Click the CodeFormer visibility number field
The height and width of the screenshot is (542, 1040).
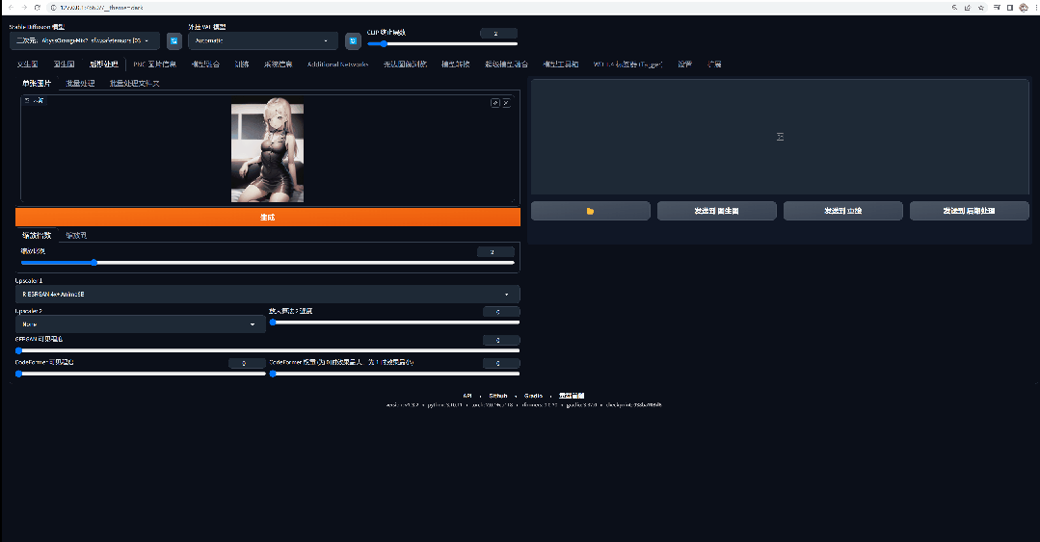[247, 363]
